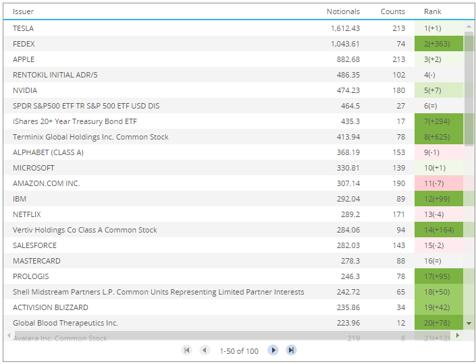Screen dimensions: 476x364
Task: Select the AMAZON.COM INC. row
Action: tap(234, 183)
